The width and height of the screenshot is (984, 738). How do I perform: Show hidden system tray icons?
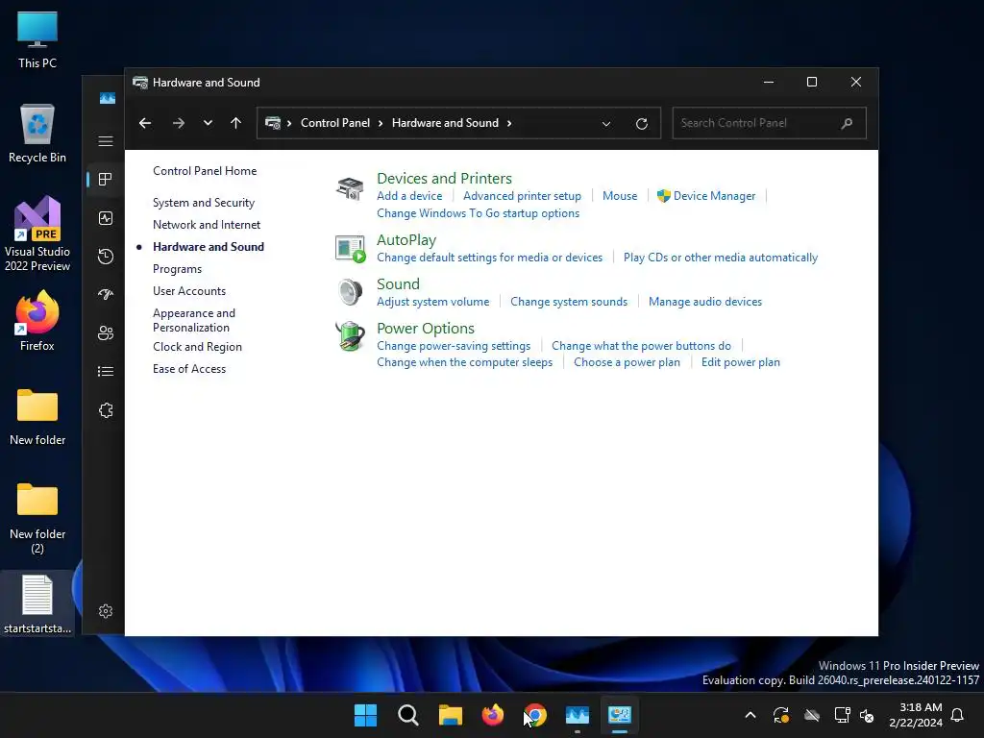[x=750, y=715]
